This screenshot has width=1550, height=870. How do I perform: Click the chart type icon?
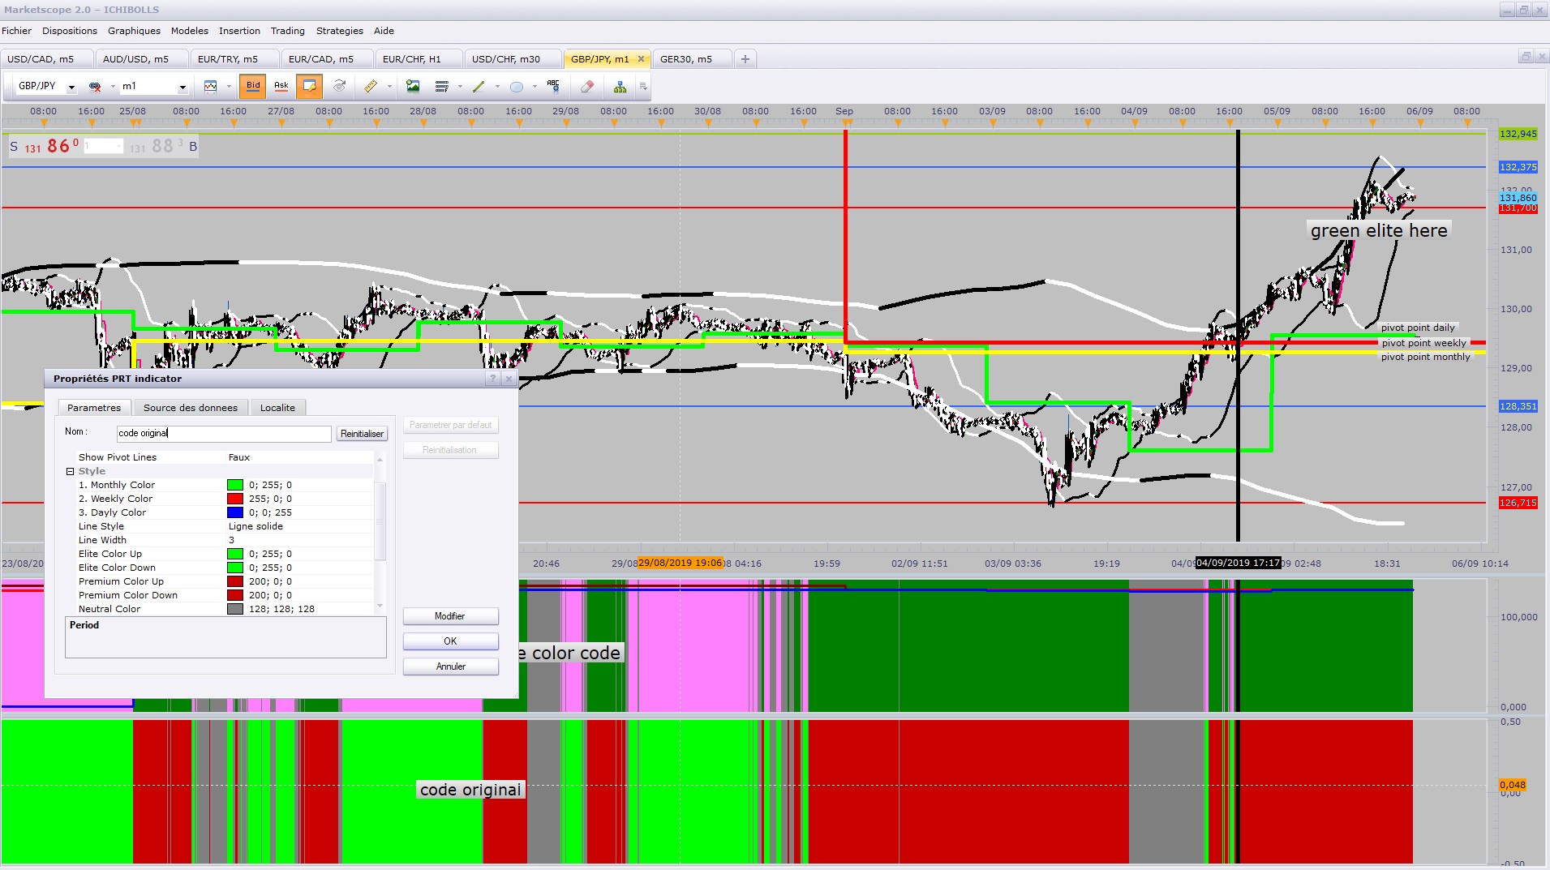[211, 86]
